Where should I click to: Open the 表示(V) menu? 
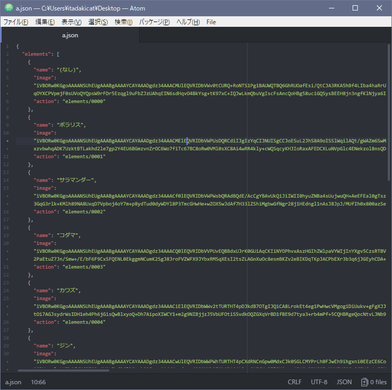(x=71, y=22)
